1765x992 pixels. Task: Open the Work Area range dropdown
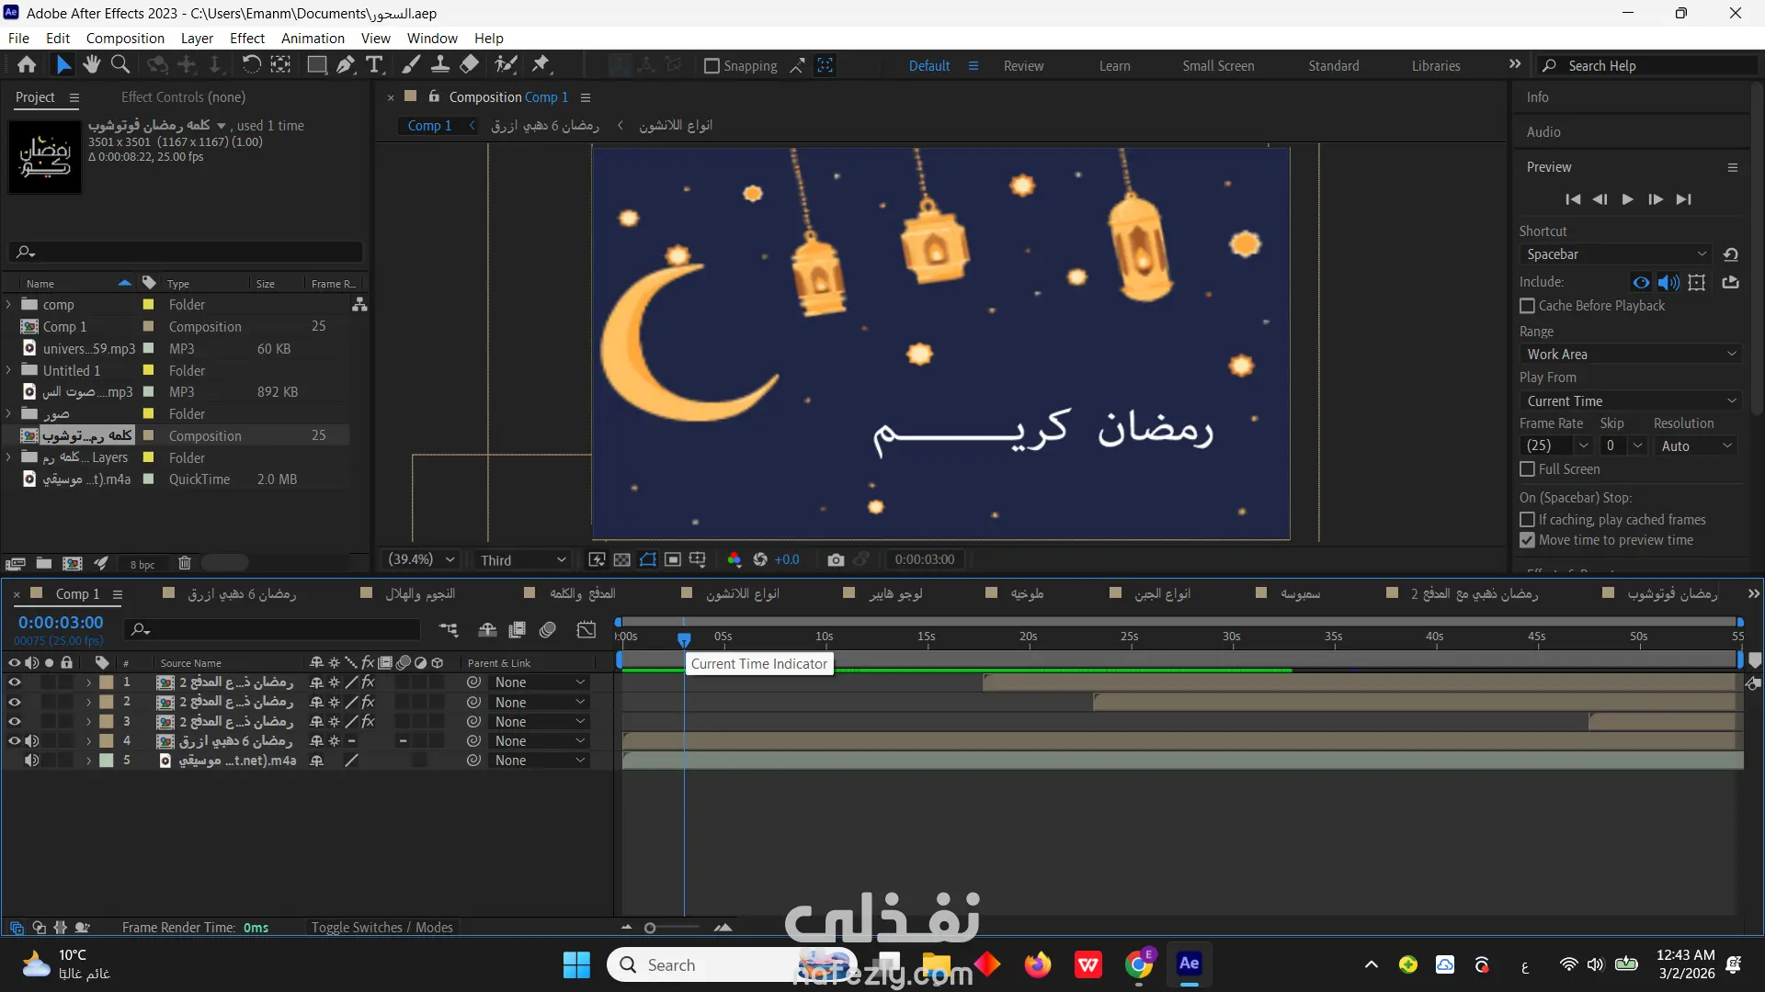1630,355
